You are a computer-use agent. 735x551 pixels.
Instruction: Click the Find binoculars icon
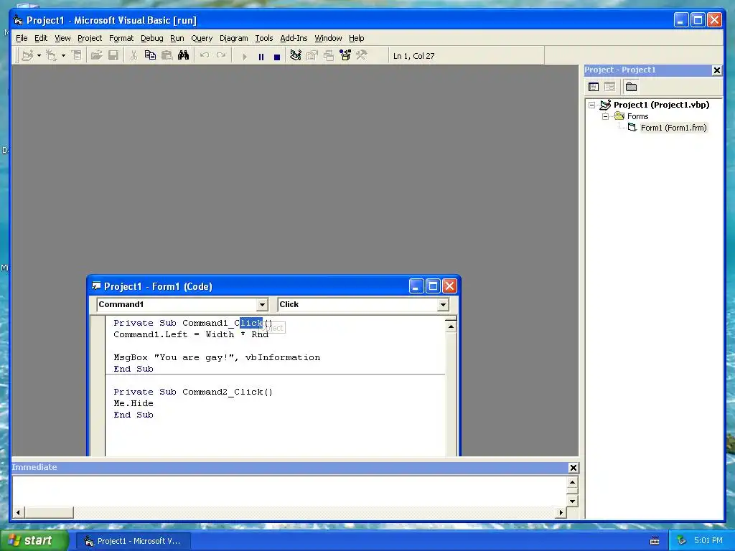click(x=183, y=56)
